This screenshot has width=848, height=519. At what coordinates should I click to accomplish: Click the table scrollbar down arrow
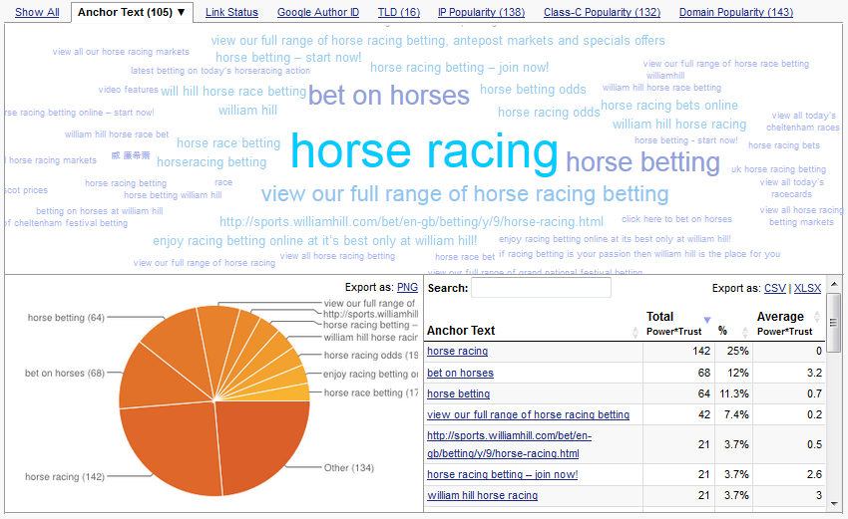click(834, 503)
